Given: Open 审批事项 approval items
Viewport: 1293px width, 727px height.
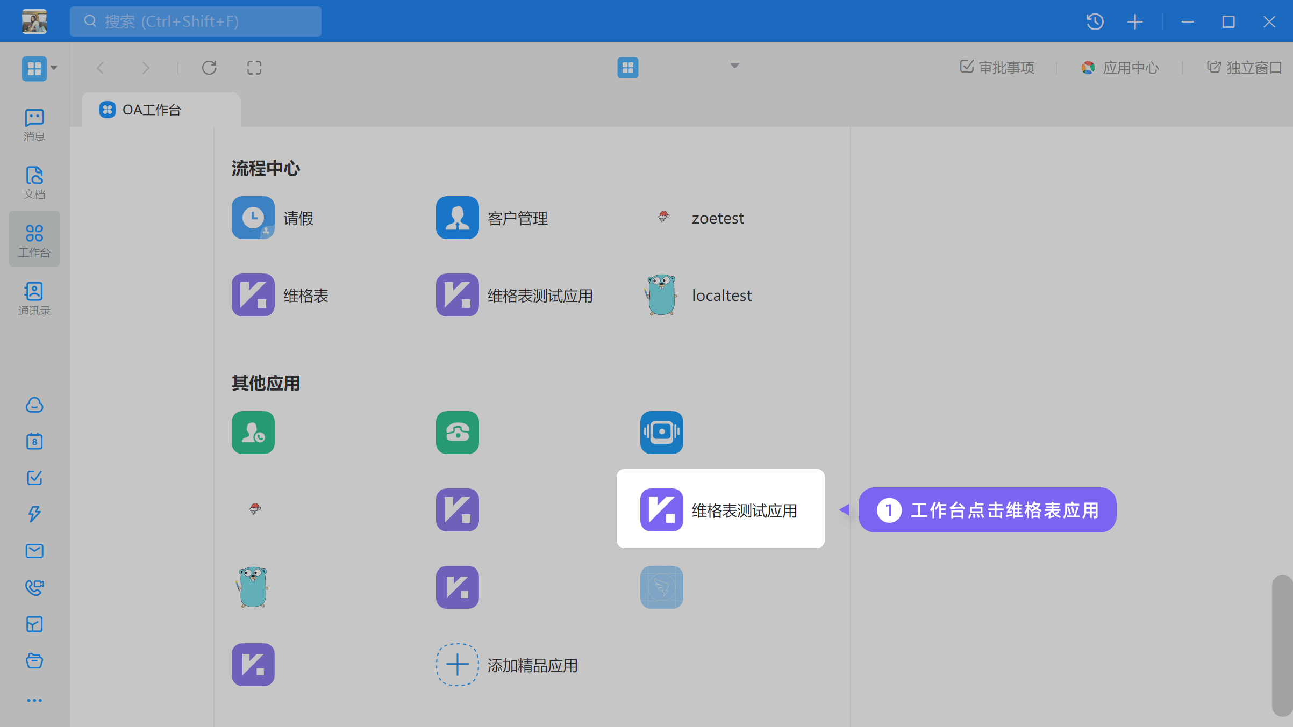Looking at the screenshot, I should point(997,68).
